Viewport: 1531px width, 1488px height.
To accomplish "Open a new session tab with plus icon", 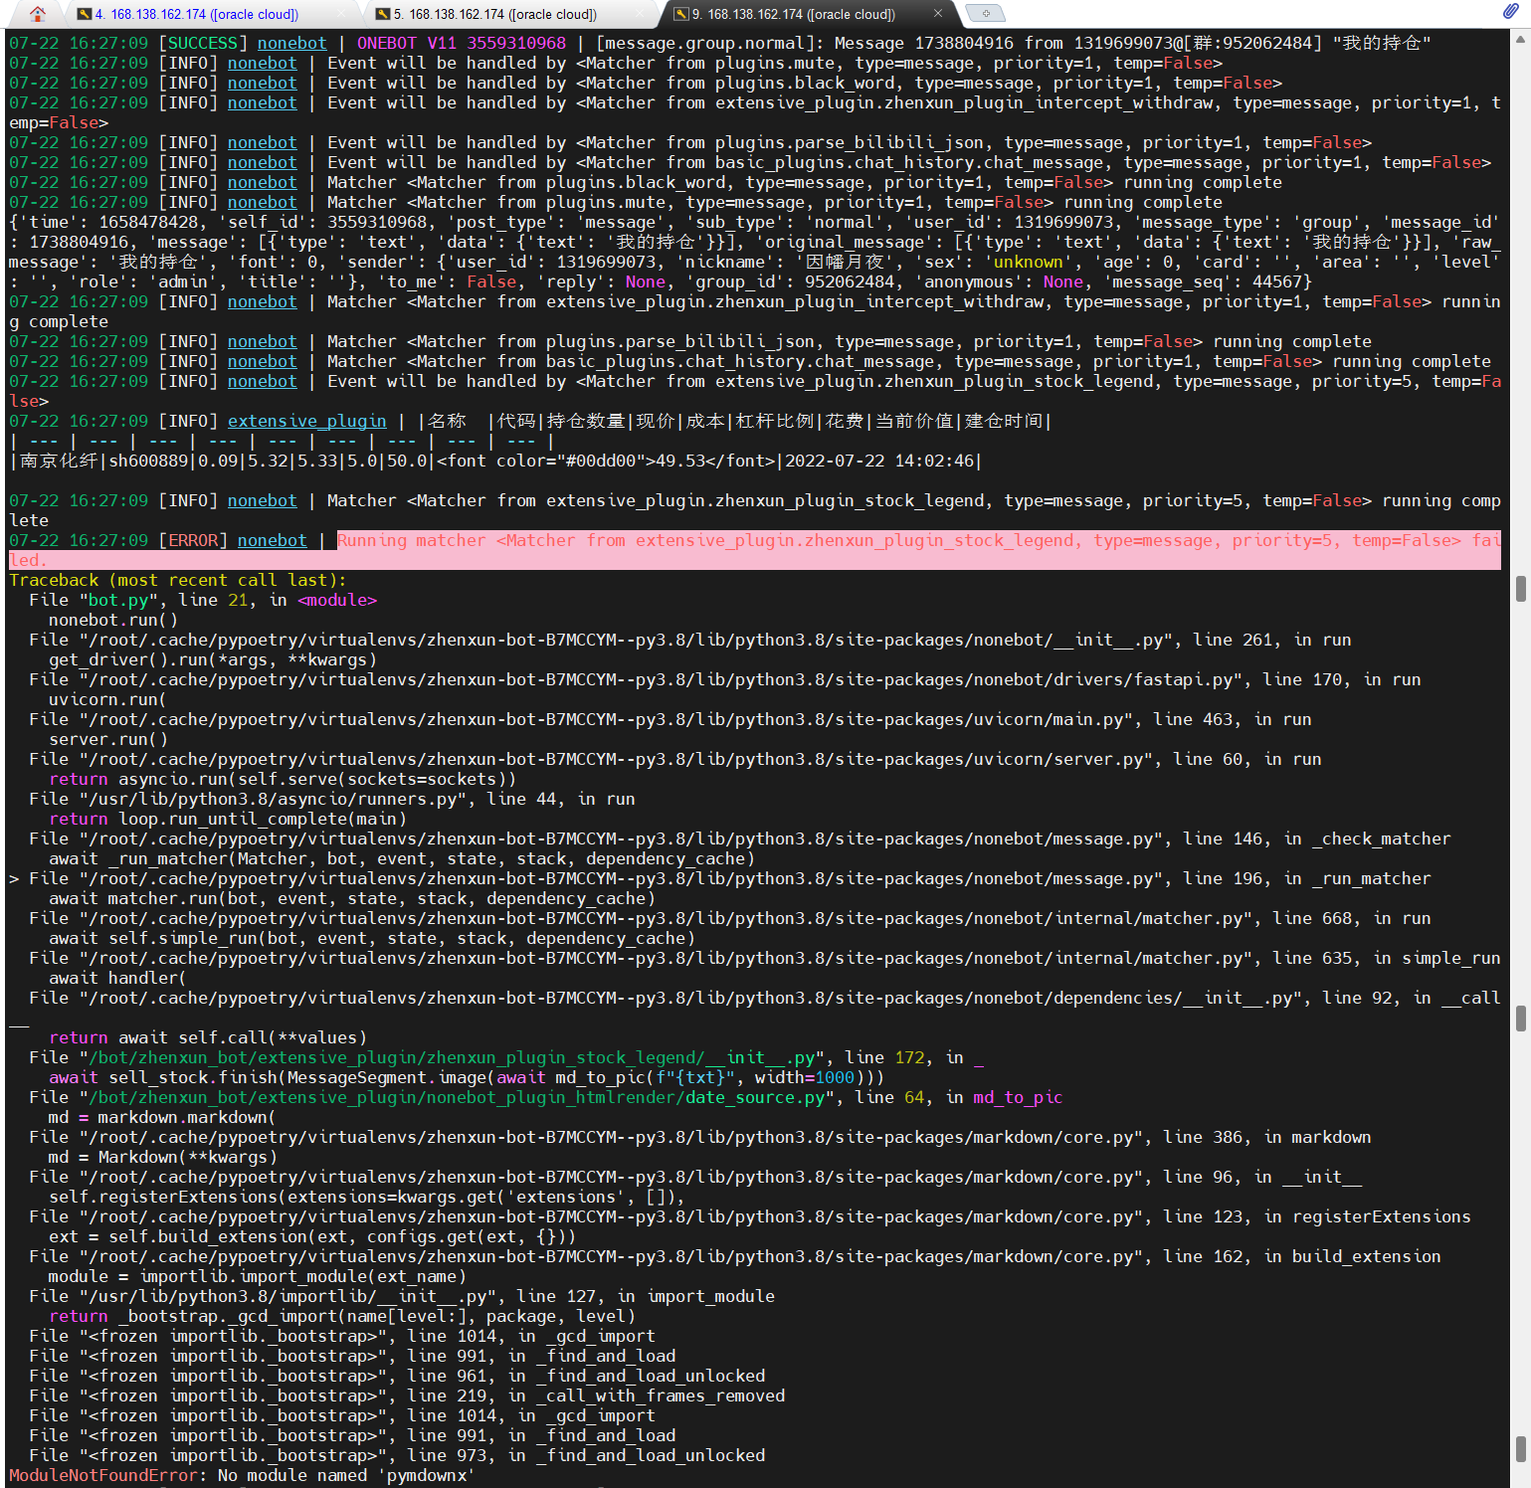I will click(x=984, y=14).
